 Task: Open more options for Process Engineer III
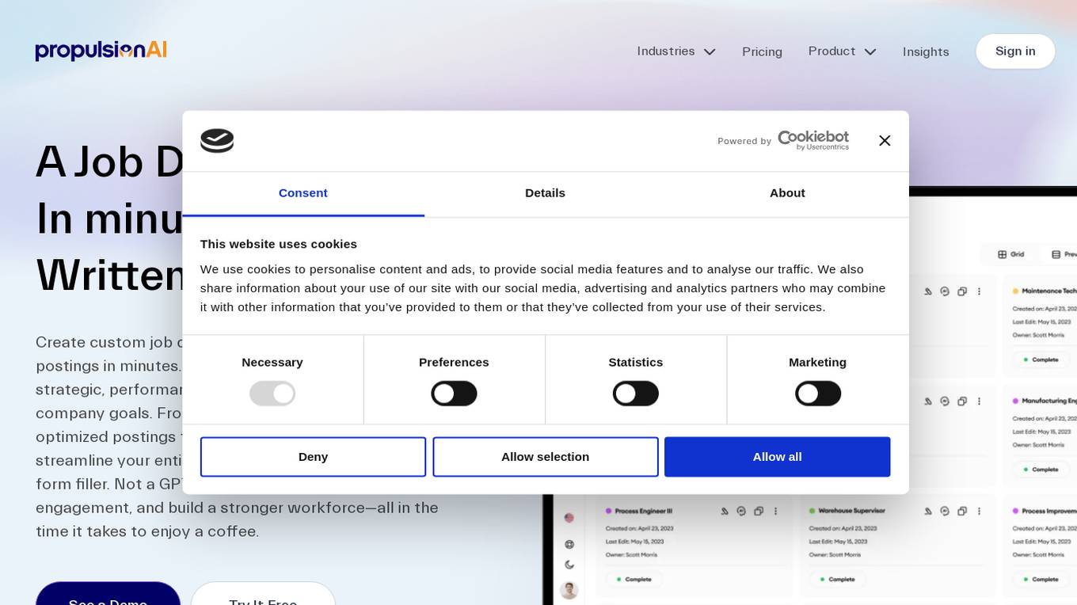point(776,511)
